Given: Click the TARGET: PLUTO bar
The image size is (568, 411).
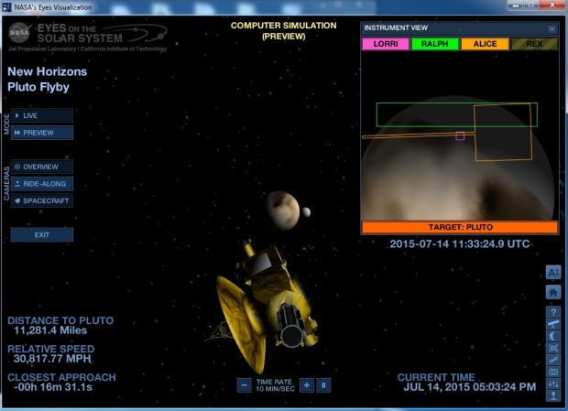Looking at the screenshot, I should coord(460,227).
